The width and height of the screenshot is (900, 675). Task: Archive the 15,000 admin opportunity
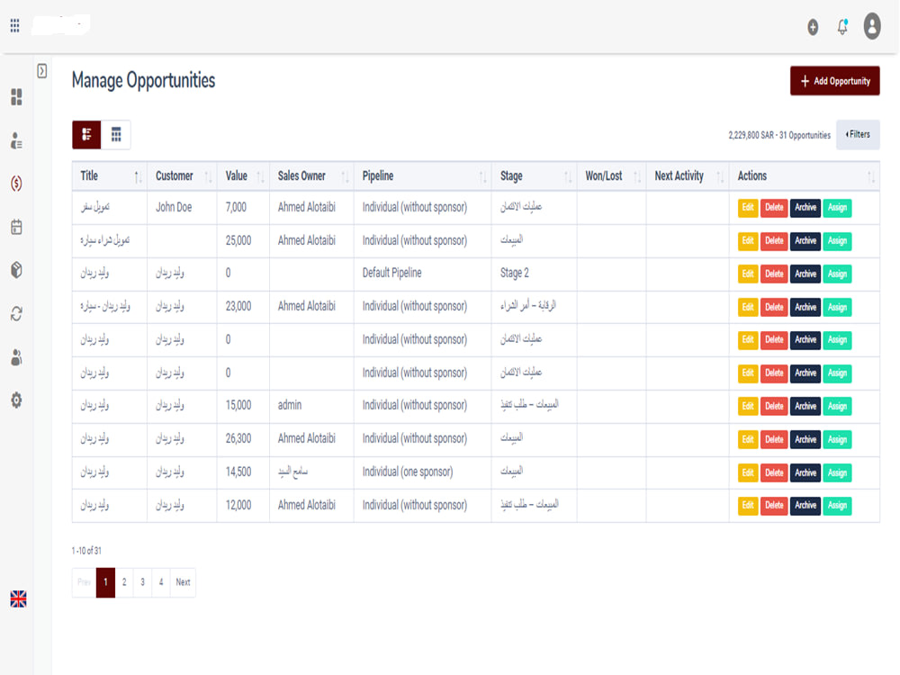(805, 407)
